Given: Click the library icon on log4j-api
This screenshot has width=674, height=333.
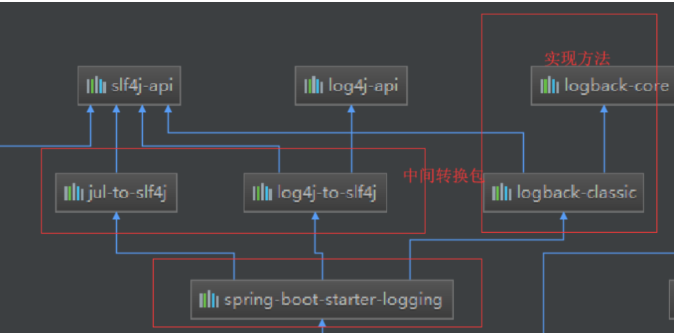Looking at the screenshot, I should click(313, 86).
